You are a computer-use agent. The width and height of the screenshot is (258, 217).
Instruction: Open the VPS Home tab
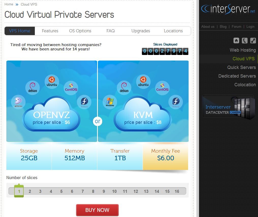pos(20,31)
